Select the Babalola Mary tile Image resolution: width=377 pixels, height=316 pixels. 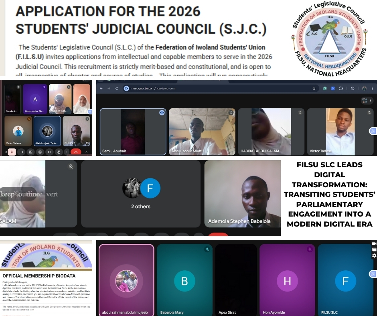[x=184, y=280]
